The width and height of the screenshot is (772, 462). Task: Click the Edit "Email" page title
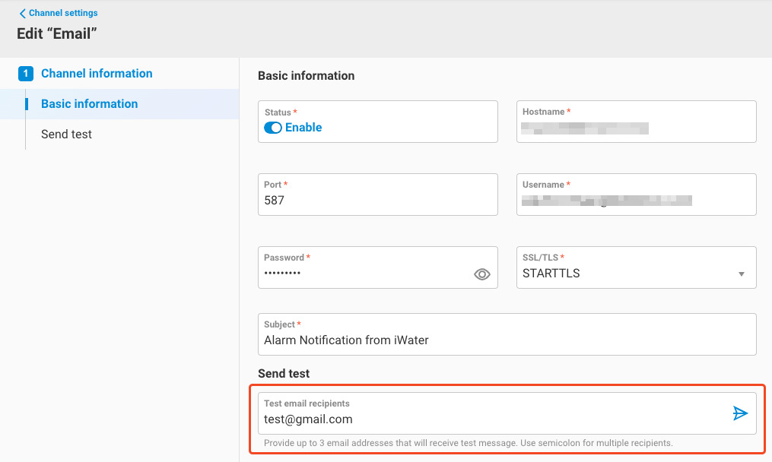tap(57, 33)
